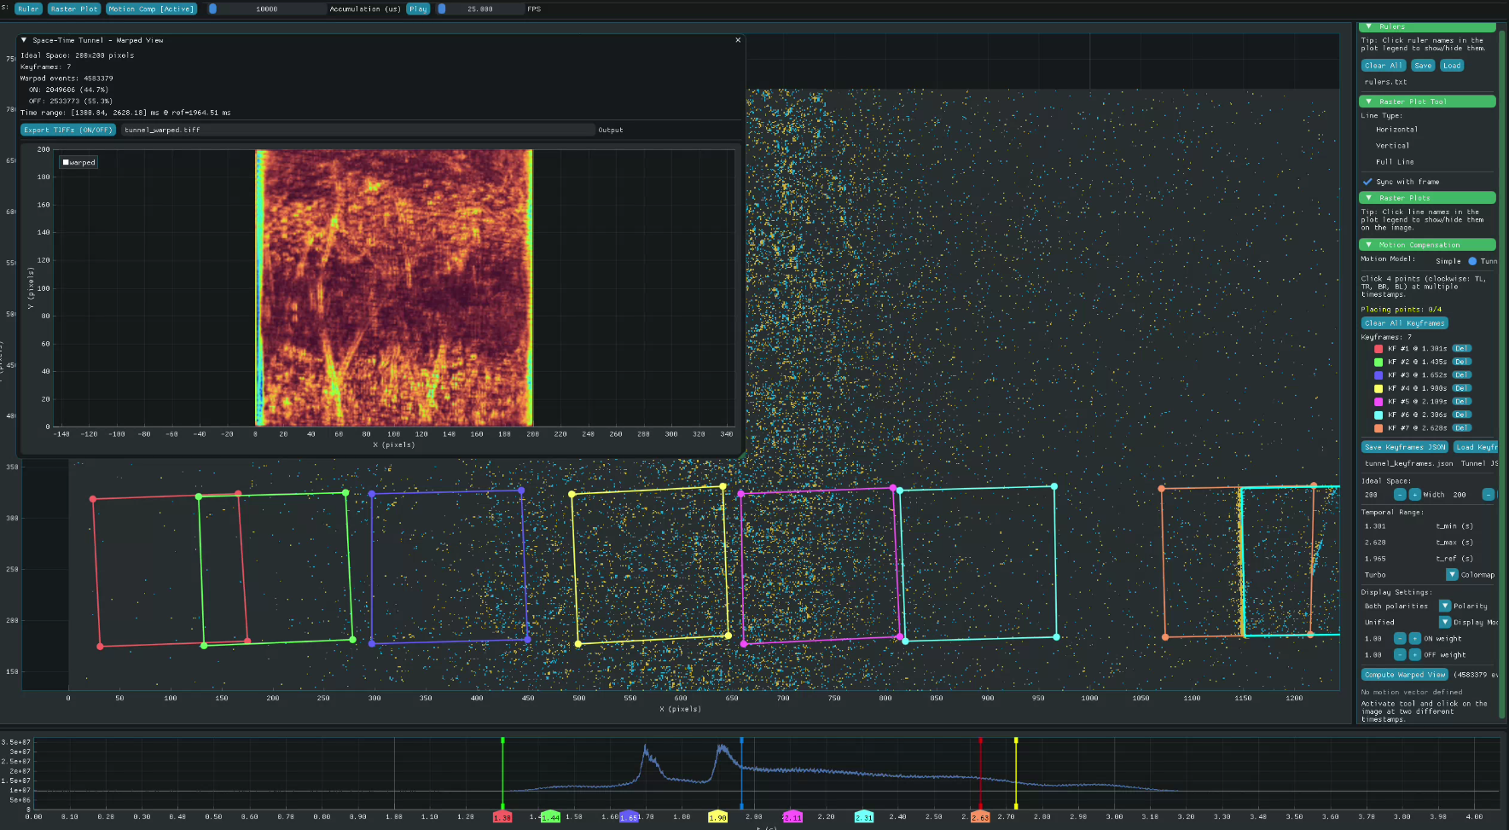Toggle the warped series in plot legend
The width and height of the screenshot is (1509, 830).
[x=78, y=162]
